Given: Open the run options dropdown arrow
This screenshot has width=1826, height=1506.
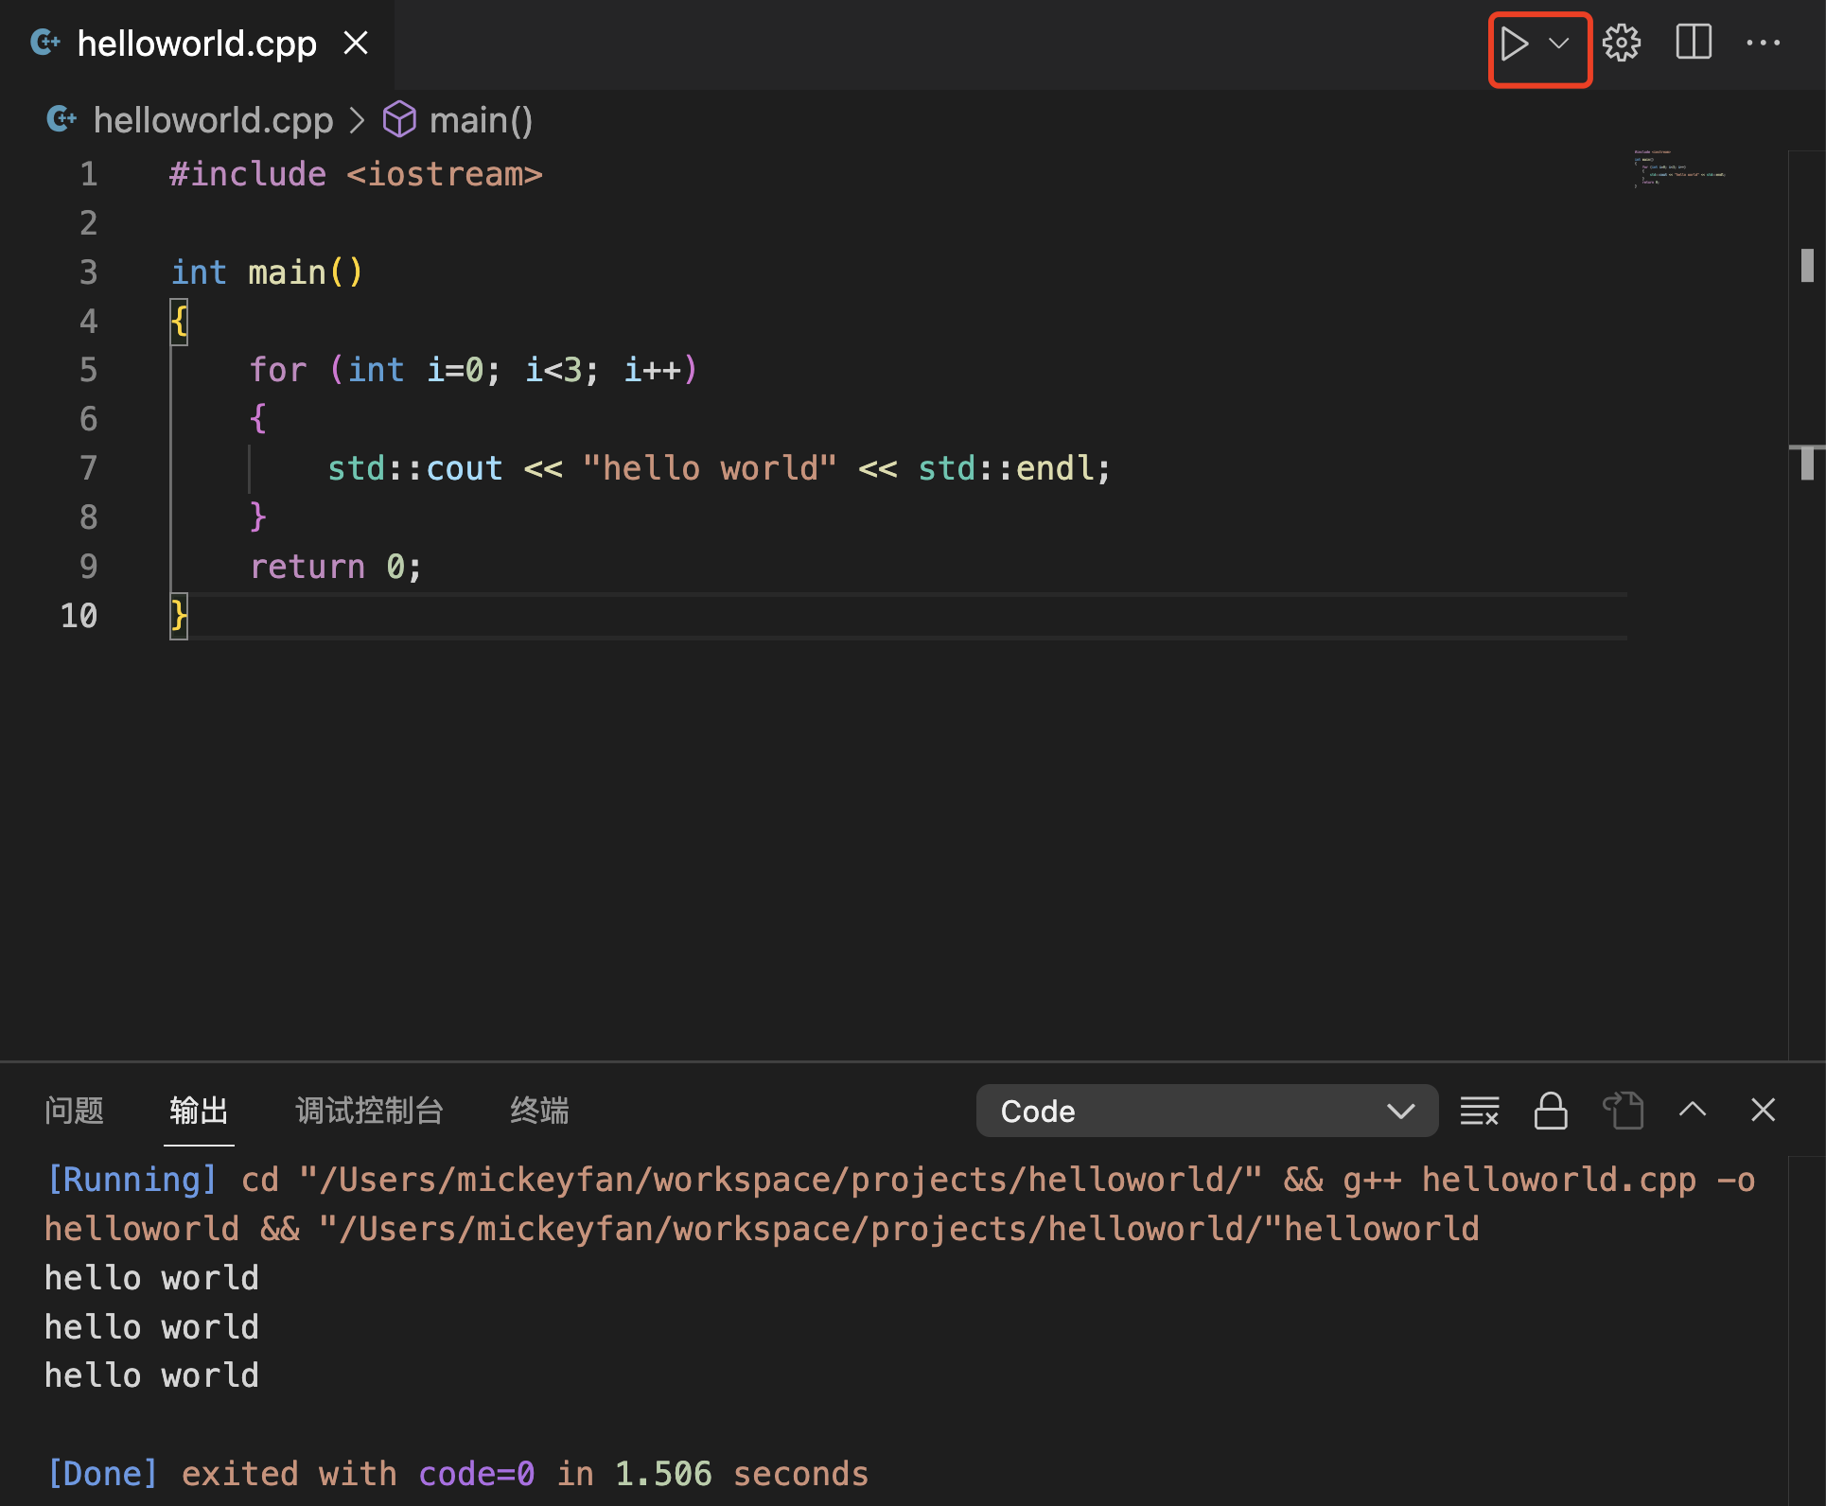Looking at the screenshot, I should 1559,44.
